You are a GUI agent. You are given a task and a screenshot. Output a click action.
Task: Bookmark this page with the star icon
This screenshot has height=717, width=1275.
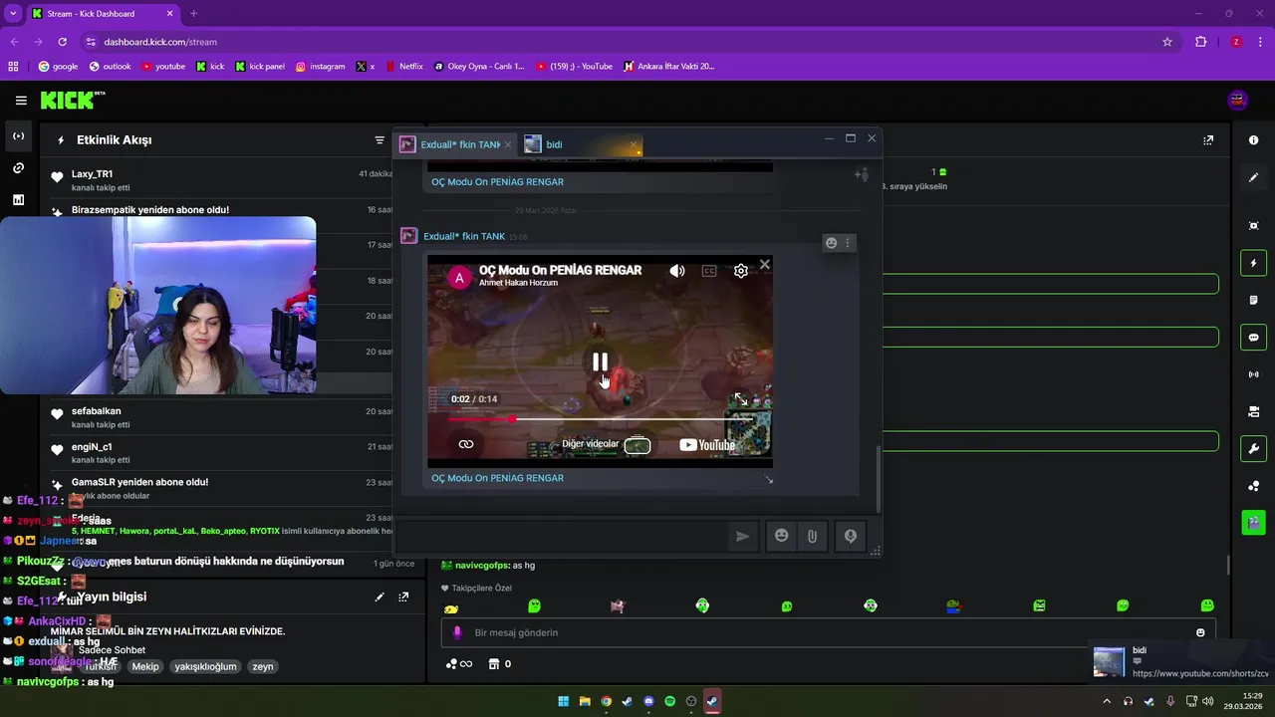click(1167, 42)
